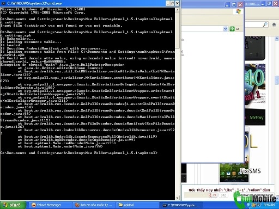This screenshot has height=209, width=279.
Task: Minimize the Explorer window behind cmd
Action: (227, 5)
